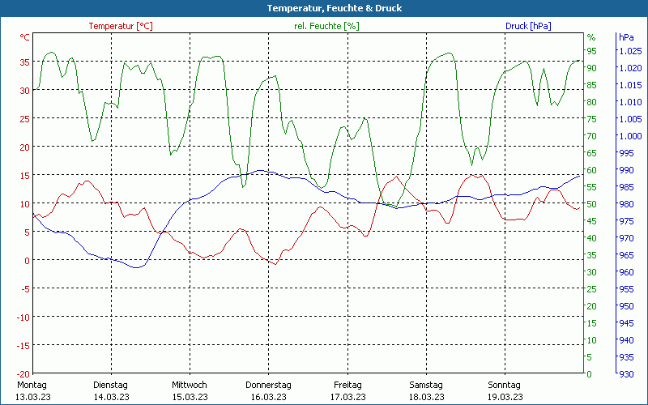Click the 'Mittwoch' day label
This screenshot has width=648, height=405.
pyautogui.click(x=190, y=386)
